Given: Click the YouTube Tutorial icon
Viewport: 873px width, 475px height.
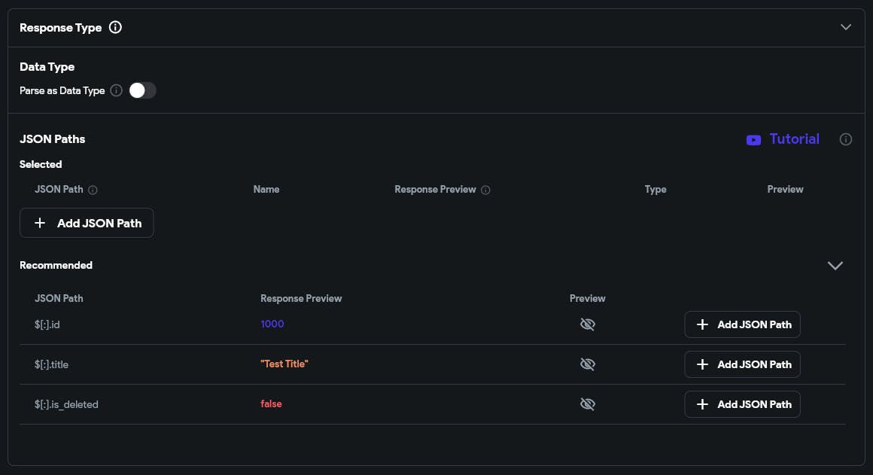Looking at the screenshot, I should pyautogui.click(x=753, y=140).
